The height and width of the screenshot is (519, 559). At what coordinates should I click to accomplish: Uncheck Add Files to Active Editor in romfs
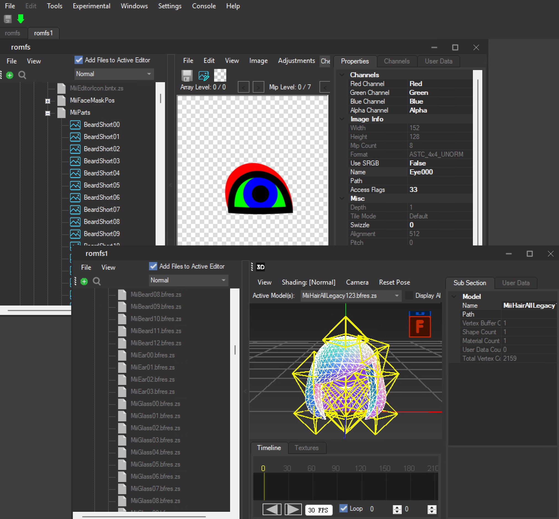click(x=79, y=60)
